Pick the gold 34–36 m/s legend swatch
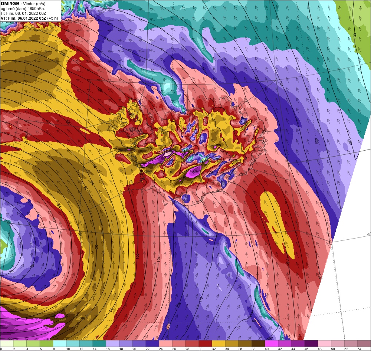 (232, 344)
